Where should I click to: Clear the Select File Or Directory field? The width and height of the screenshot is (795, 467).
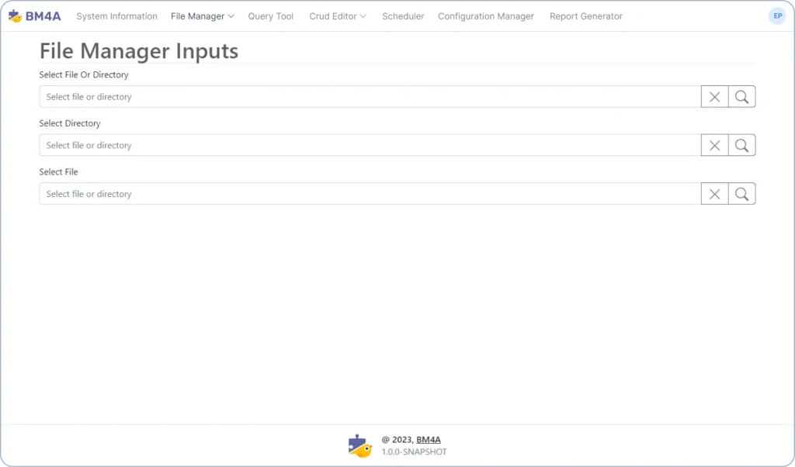coord(714,97)
